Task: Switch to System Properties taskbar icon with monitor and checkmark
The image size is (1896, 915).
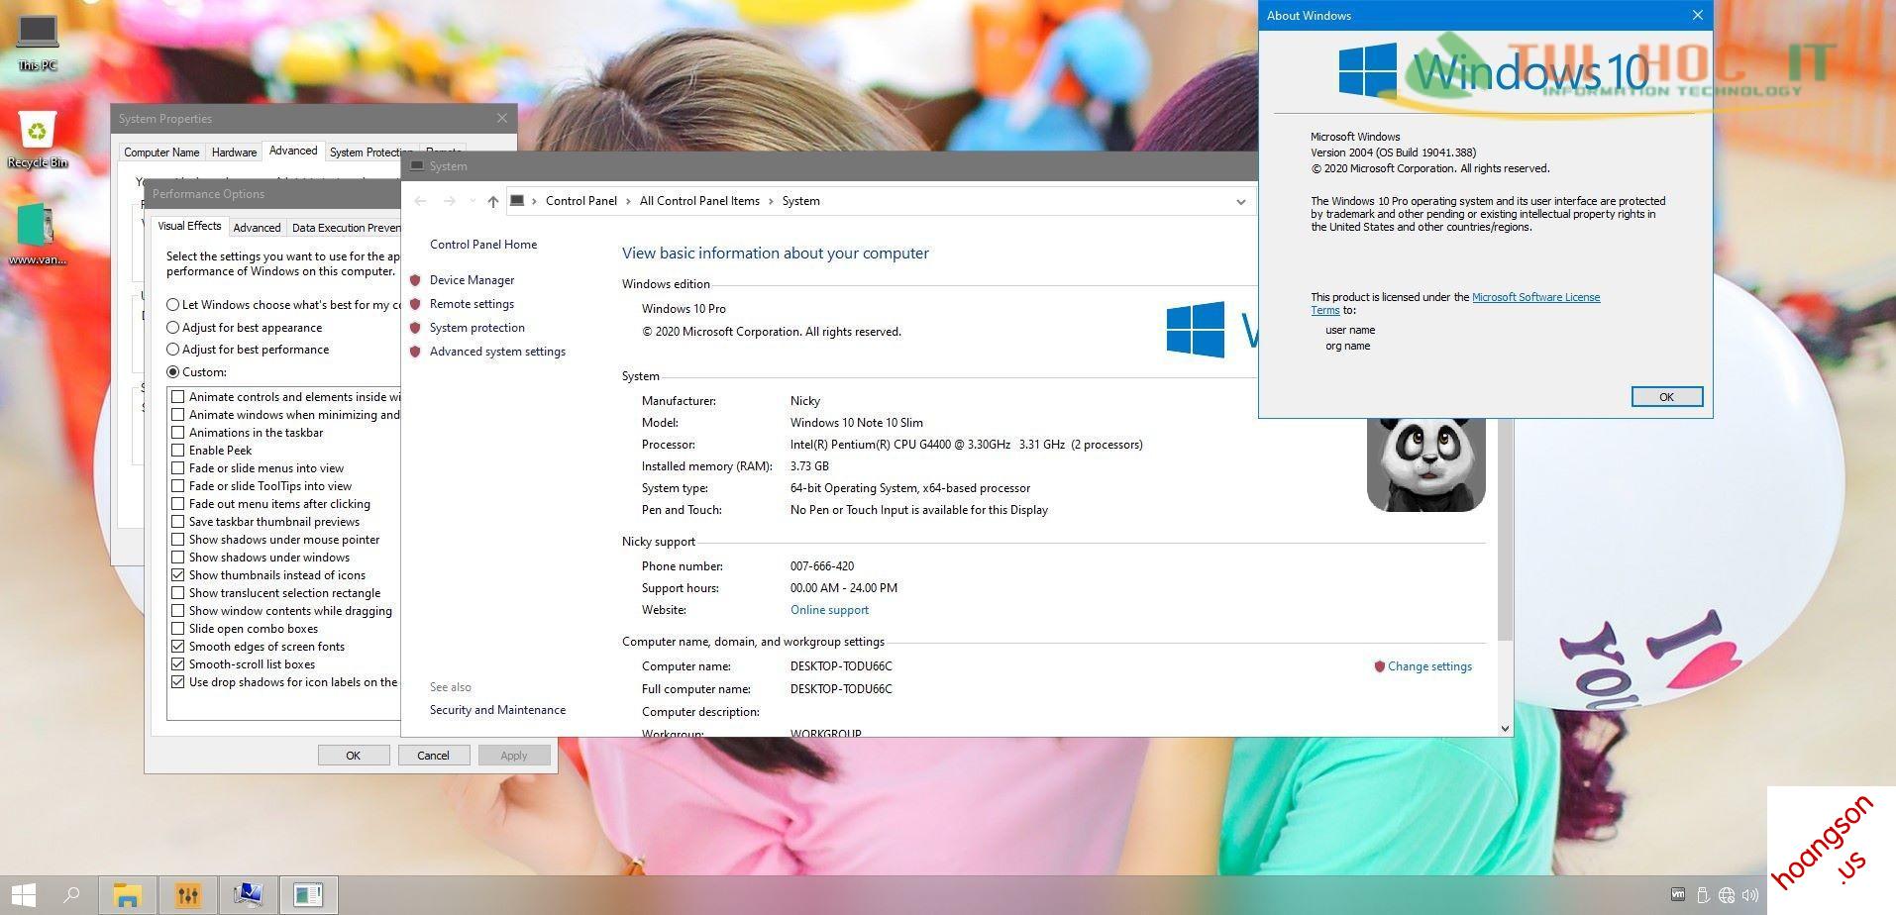Action: [x=248, y=895]
